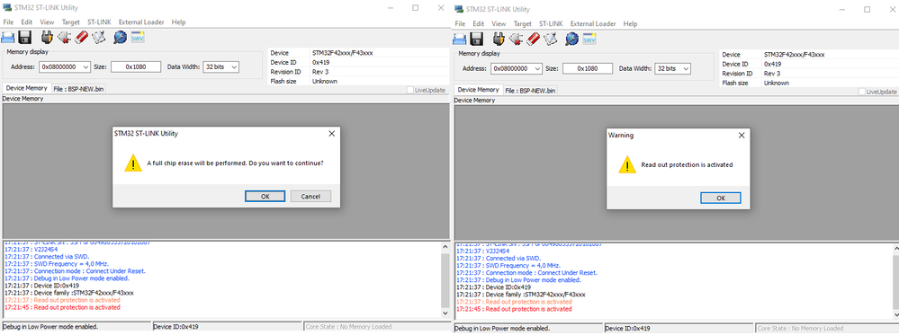The width and height of the screenshot is (899, 335).
Task: Close the full chip erase dialog
Action: click(x=331, y=134)
